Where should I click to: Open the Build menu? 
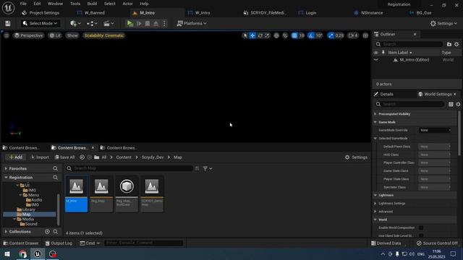coord(92,4)
